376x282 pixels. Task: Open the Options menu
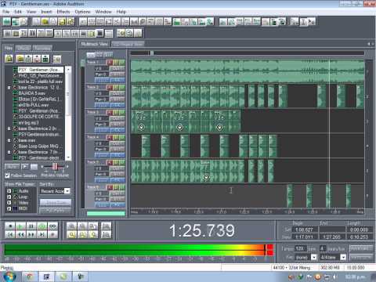tap(82, 12)
